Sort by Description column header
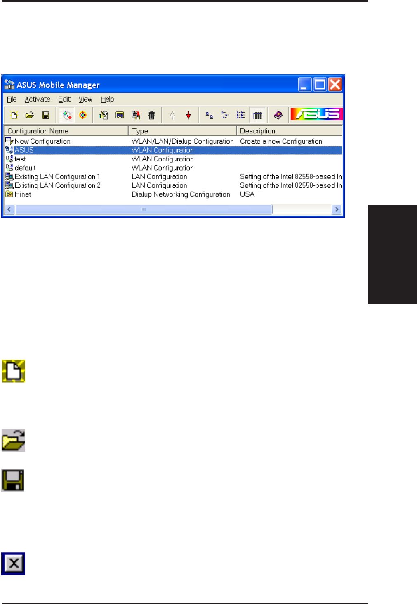Screen dimensions: 417x604 (290, 131)
